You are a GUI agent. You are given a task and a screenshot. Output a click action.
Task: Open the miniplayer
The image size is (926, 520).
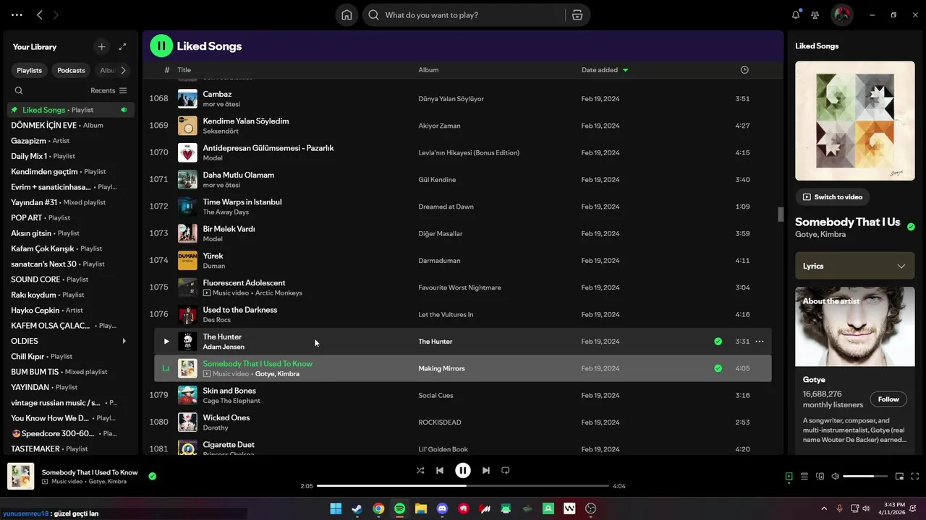899,477
